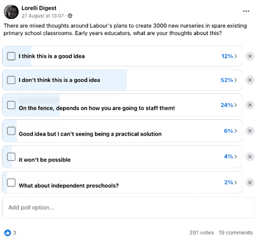Check 'I think this is a good idea'
Viewport: 258px width, 240px height.
pyautogui.click(x=11, y=56)
